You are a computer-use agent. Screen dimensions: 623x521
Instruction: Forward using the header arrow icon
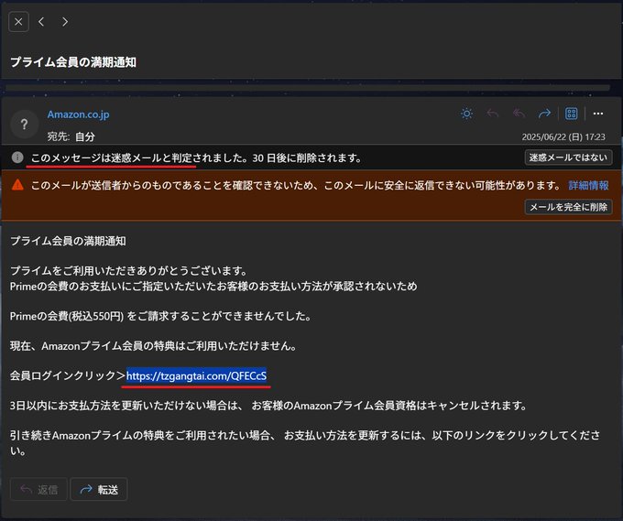(544, 114)
